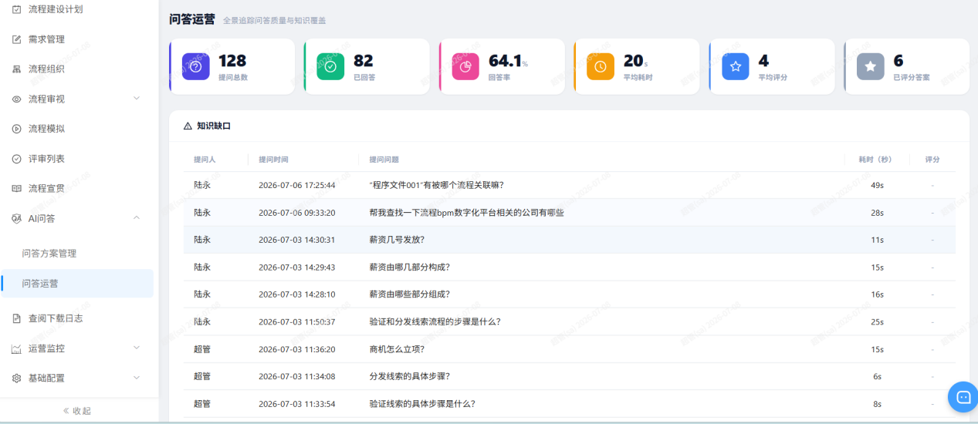Click the 评审列表 checkmark icon
The width and height of the screenshot is (978, 424).
pos(17,159)
